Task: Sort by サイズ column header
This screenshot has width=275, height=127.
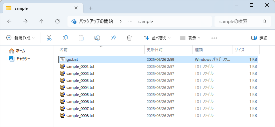Action: tap(246, 50)
